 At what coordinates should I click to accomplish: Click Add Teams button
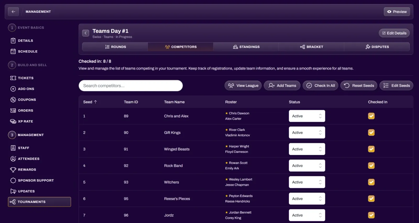(x=282, y=86)
